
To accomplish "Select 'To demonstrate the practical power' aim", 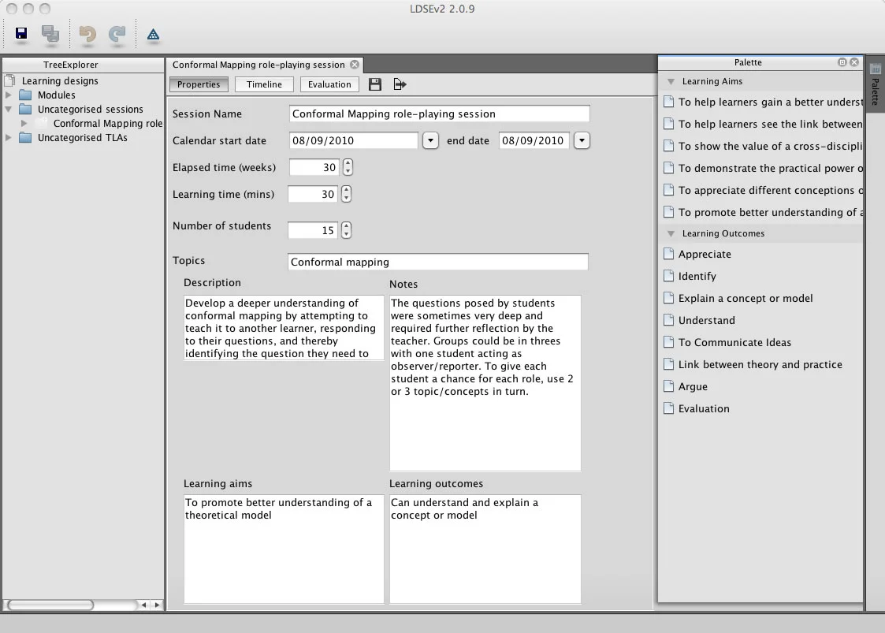I will (763, 168).
